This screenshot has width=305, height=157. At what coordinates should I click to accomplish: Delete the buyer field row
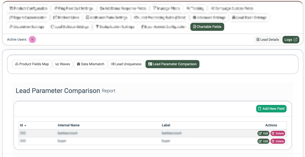pos(278,141)
